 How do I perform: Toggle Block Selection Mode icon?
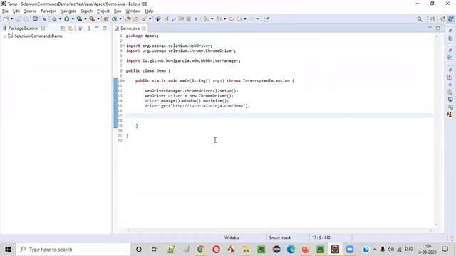(189, 19)
